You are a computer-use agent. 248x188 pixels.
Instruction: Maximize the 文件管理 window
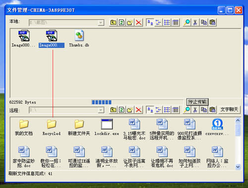pyautogui.click(x=230, y=10)
